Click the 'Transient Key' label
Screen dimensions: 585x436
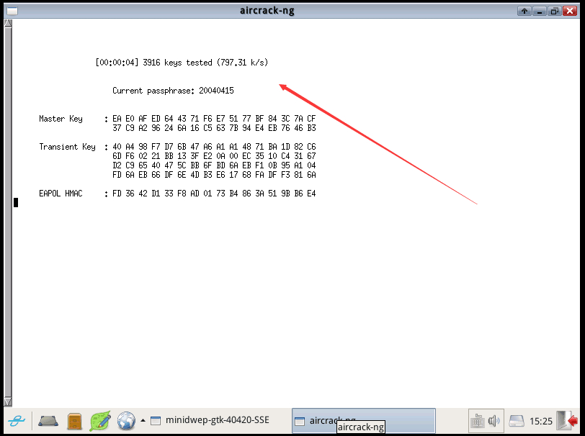coord(67,147)
